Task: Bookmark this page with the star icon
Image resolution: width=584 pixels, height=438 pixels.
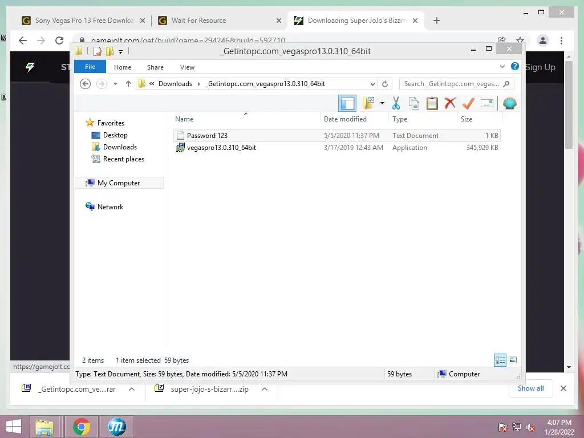Action: (x=520, y=40)
